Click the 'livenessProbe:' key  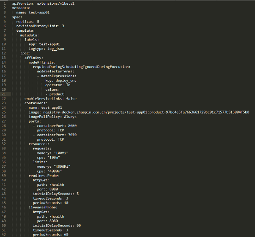[43, 207]
